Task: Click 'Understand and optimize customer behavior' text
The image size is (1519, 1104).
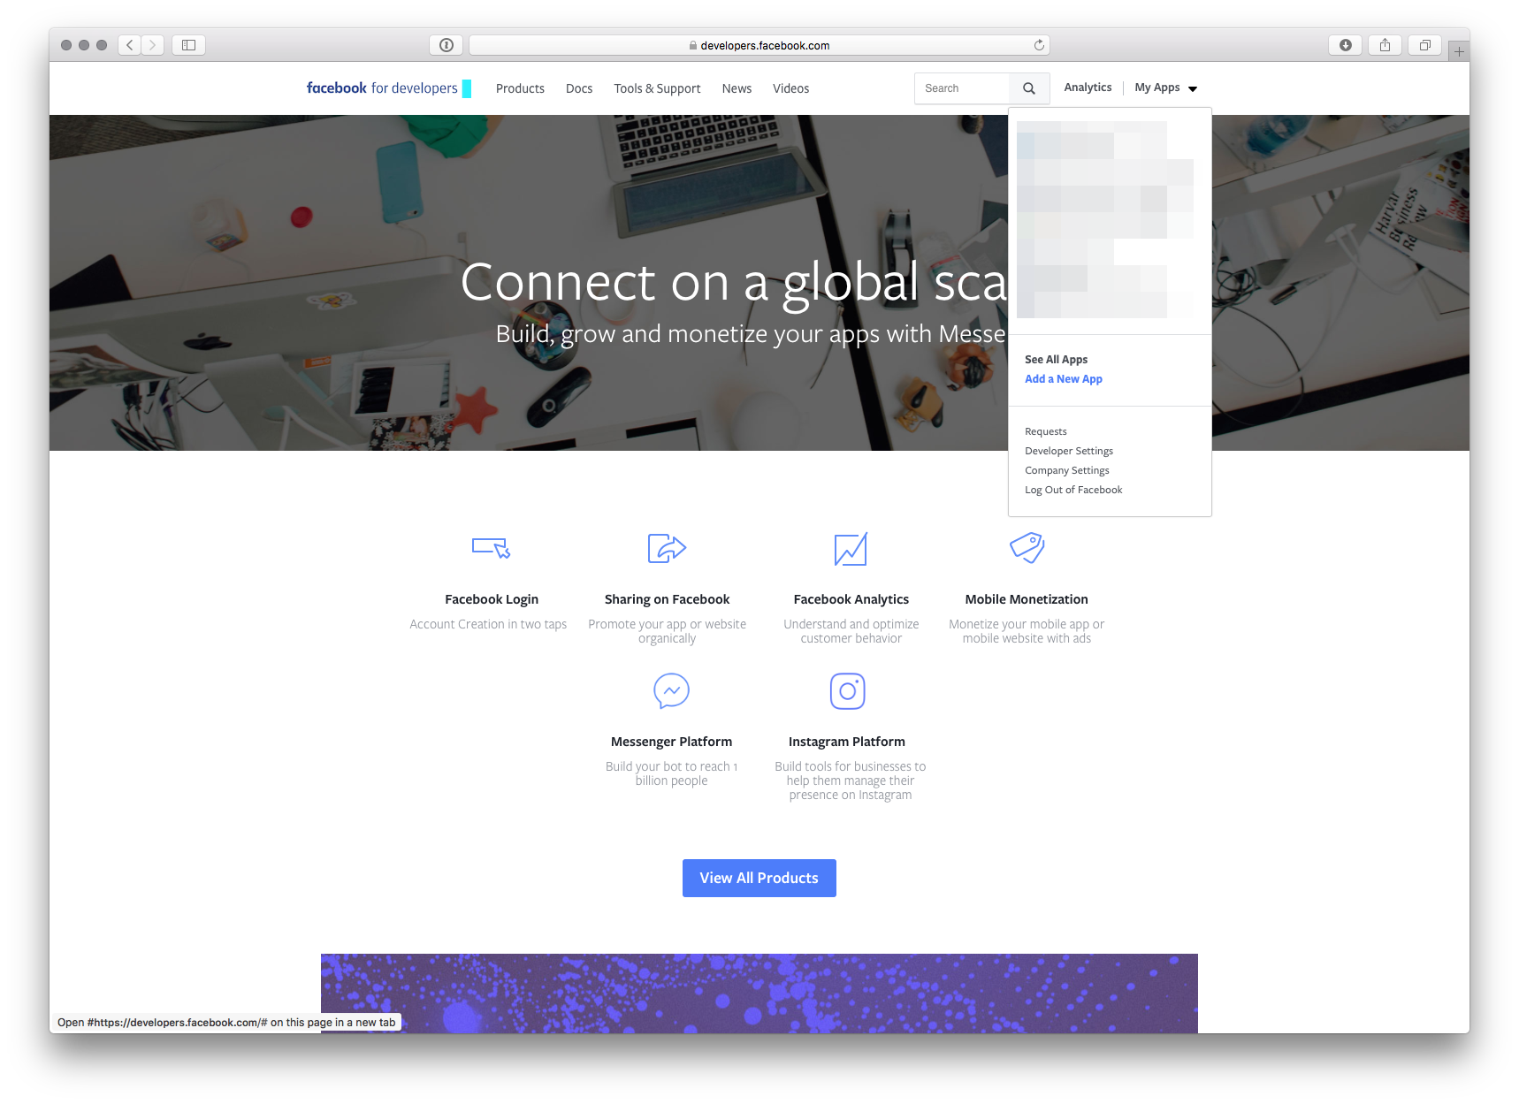Action: (x=851, y=631)
